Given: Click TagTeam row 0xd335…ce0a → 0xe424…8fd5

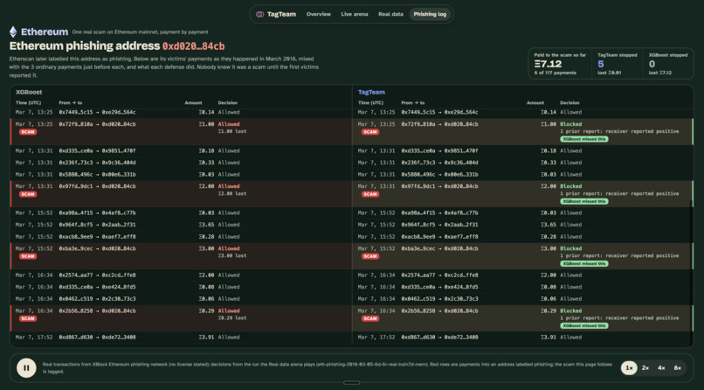Looking at the screenshot, I should [x=522, y=287].
